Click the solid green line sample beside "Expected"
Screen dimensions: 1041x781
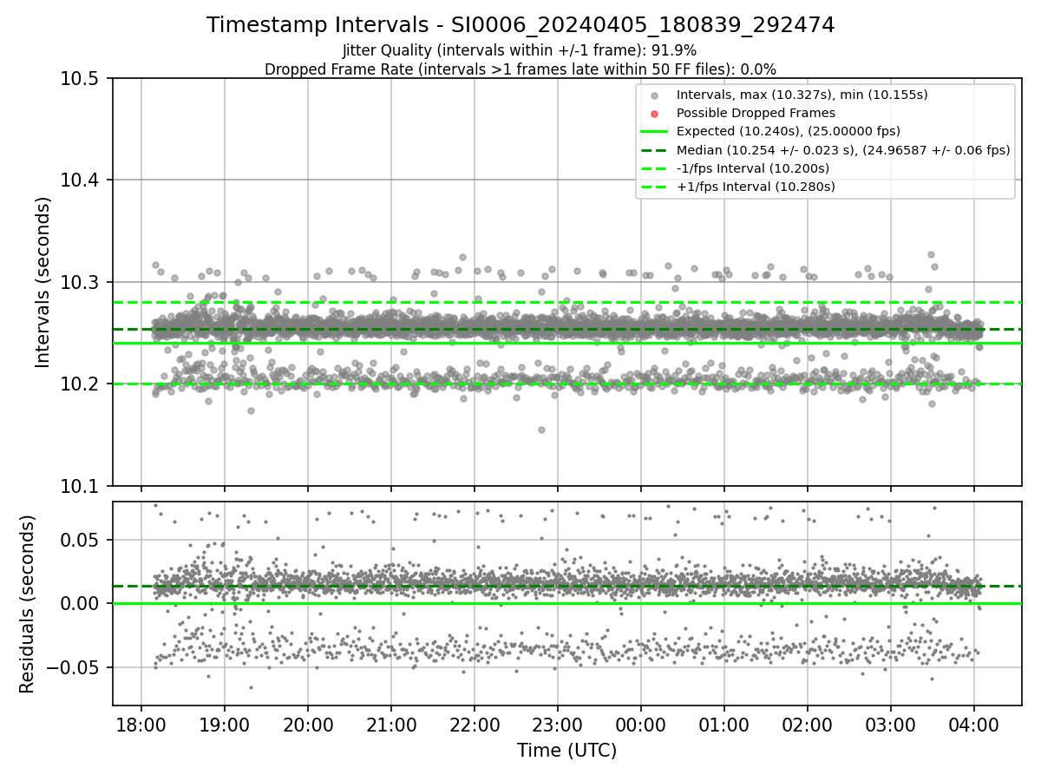pyautogui.click(x=655, y=132)
